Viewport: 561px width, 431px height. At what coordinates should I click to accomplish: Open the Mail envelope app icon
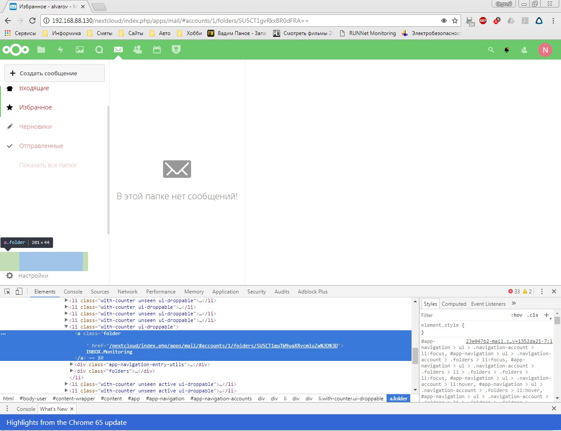(118, 49)
